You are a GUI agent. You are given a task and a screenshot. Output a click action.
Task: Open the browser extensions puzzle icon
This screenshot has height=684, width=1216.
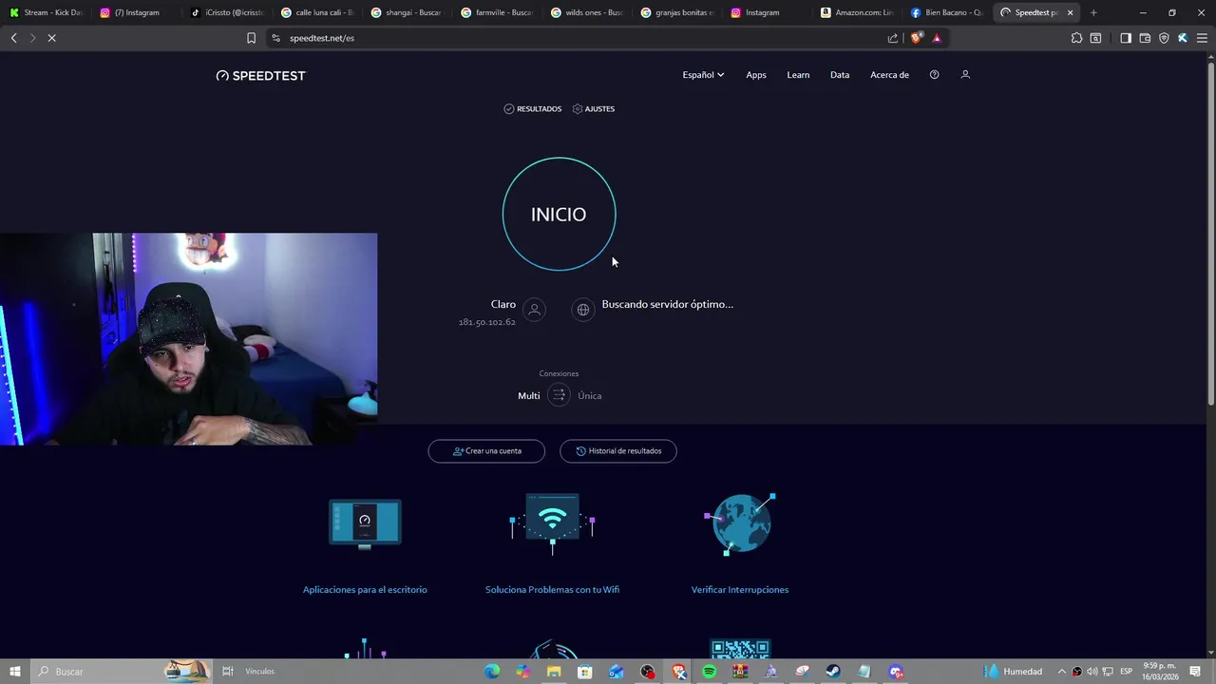tap(1076, 38)
